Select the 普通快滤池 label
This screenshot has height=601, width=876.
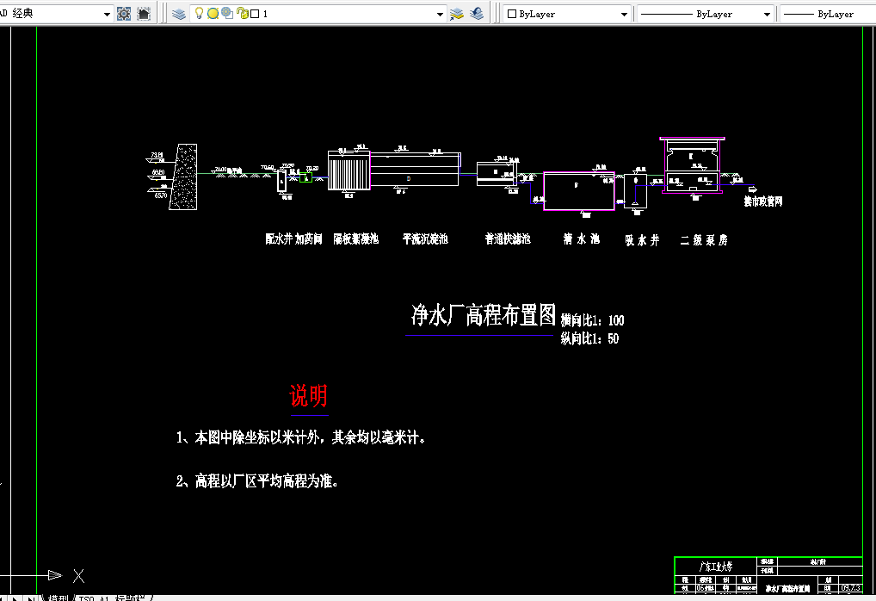coord(508,239)
